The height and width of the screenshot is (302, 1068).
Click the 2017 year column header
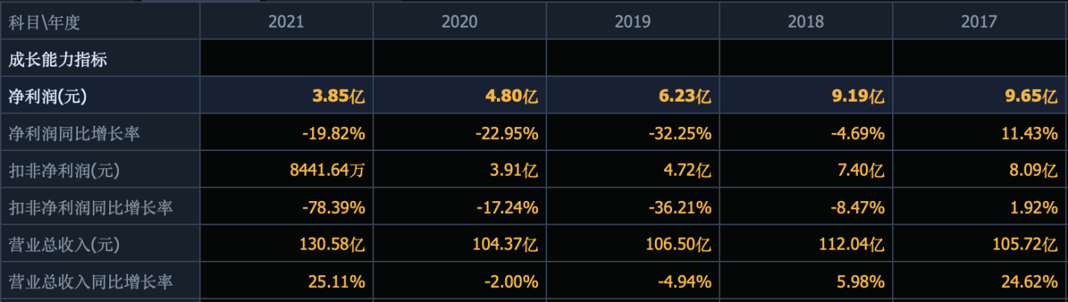[979, 22]
